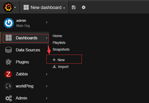Viewport: 149px width, 103px height.
Task: Click the Dashboards grid icon in the sidebar
Action: (x=9, y=38)
